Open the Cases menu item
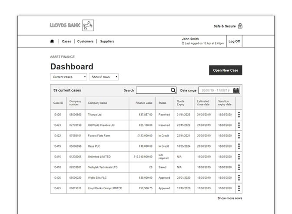This screenshot has width=292, height=214. [x=66, y=41]
